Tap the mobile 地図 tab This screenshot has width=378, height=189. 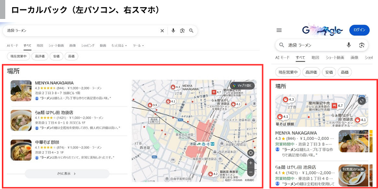pyautogui.click(x=315, y=58)
